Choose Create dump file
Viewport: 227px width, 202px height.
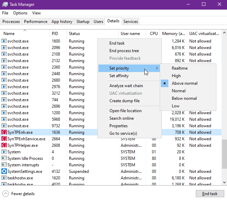[x=130, y=100]
